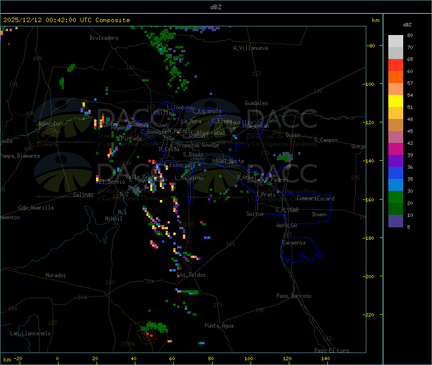Click the 35 dBZ light blue legend swatch
Screen dimensions: 432x365
click(396, 185)
